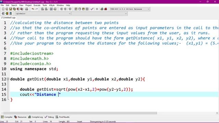Click the Replace icon in toolbar
Screen dimensions: 219x123
46,9
